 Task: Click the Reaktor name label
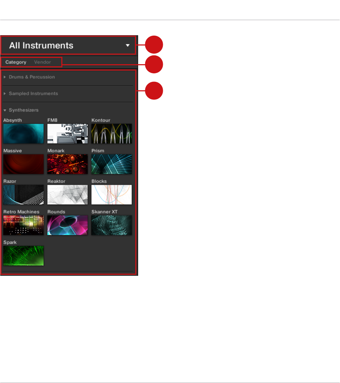[56, 181]
